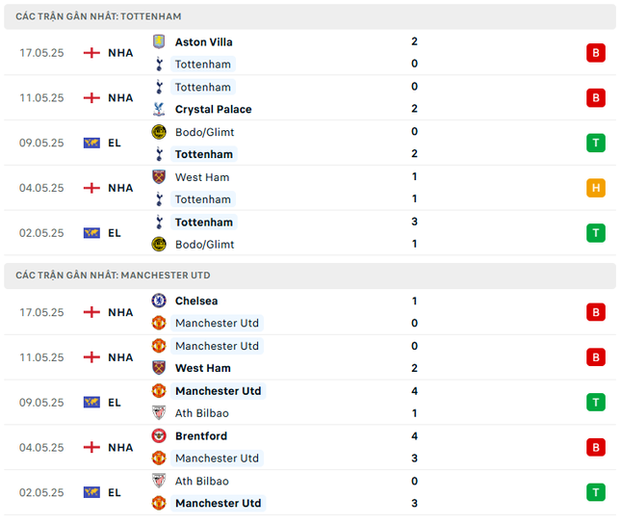Select the Chelsea team name
Screen dimensions: 621x525
tap(195, 301)
